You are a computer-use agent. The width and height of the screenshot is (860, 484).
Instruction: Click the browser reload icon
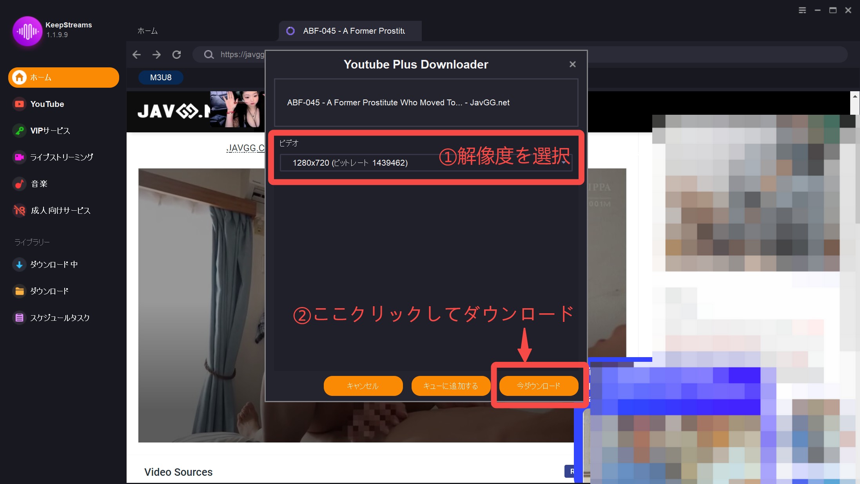(x=177, y=54)
